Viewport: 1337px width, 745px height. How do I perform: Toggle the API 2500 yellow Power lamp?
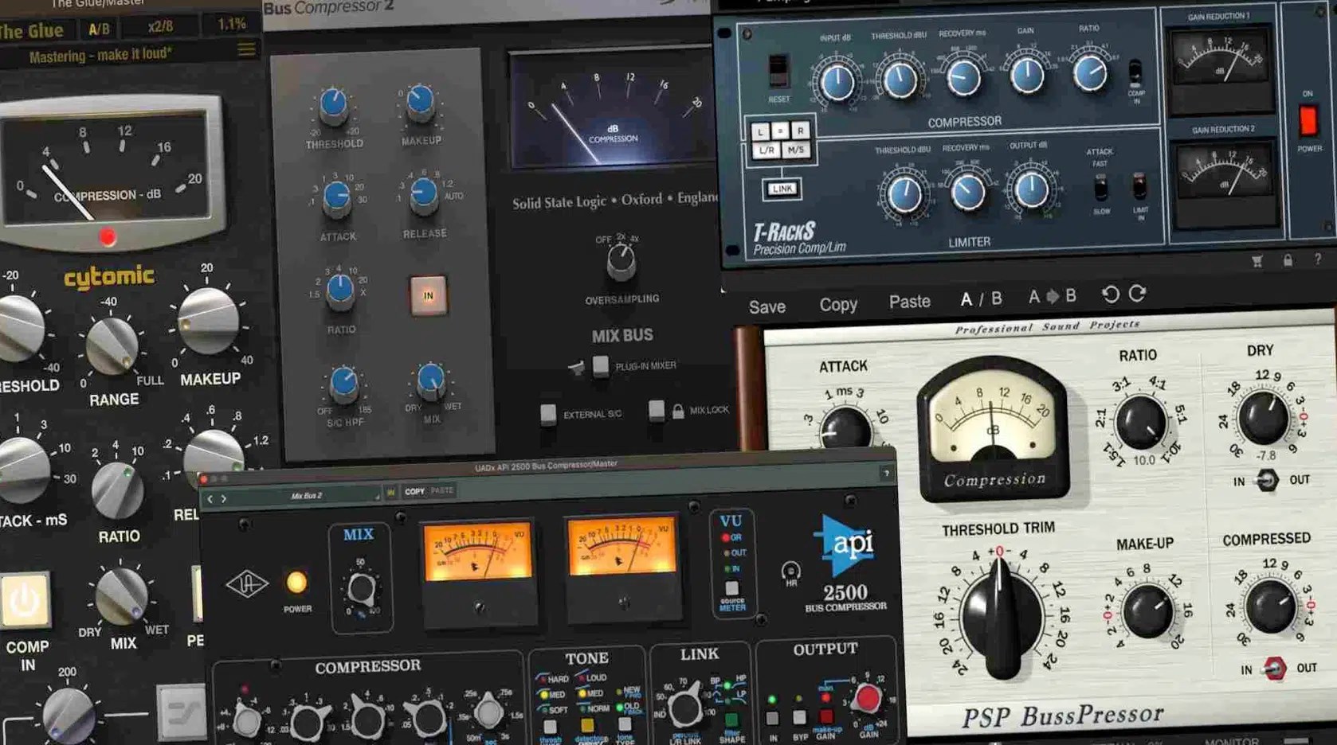[x=296, y=583]
